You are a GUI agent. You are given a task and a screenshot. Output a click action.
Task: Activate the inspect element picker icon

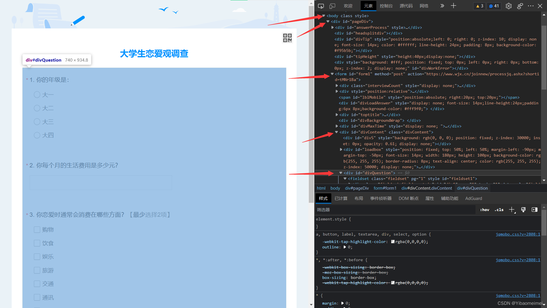321,6
